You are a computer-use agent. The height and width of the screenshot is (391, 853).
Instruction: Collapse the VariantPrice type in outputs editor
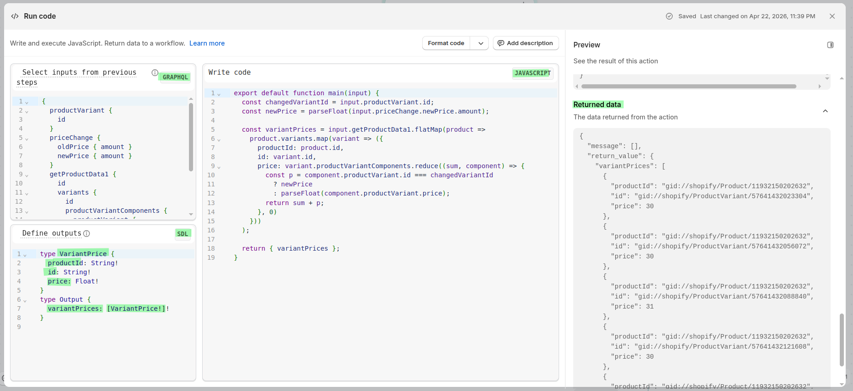pos(25,255)
